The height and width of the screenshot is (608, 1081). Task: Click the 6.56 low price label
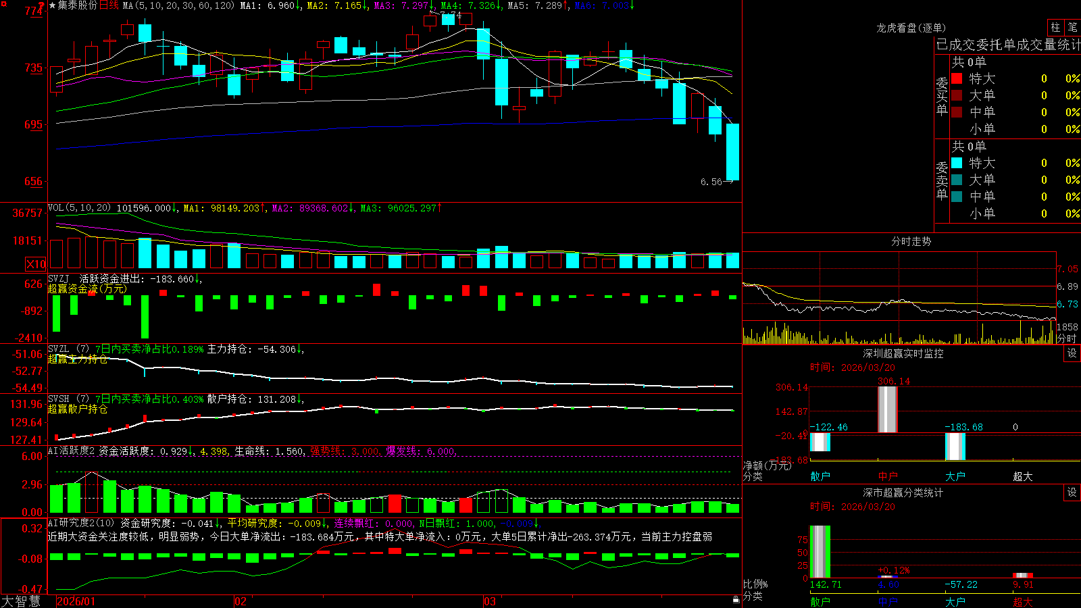coord(711,182)
